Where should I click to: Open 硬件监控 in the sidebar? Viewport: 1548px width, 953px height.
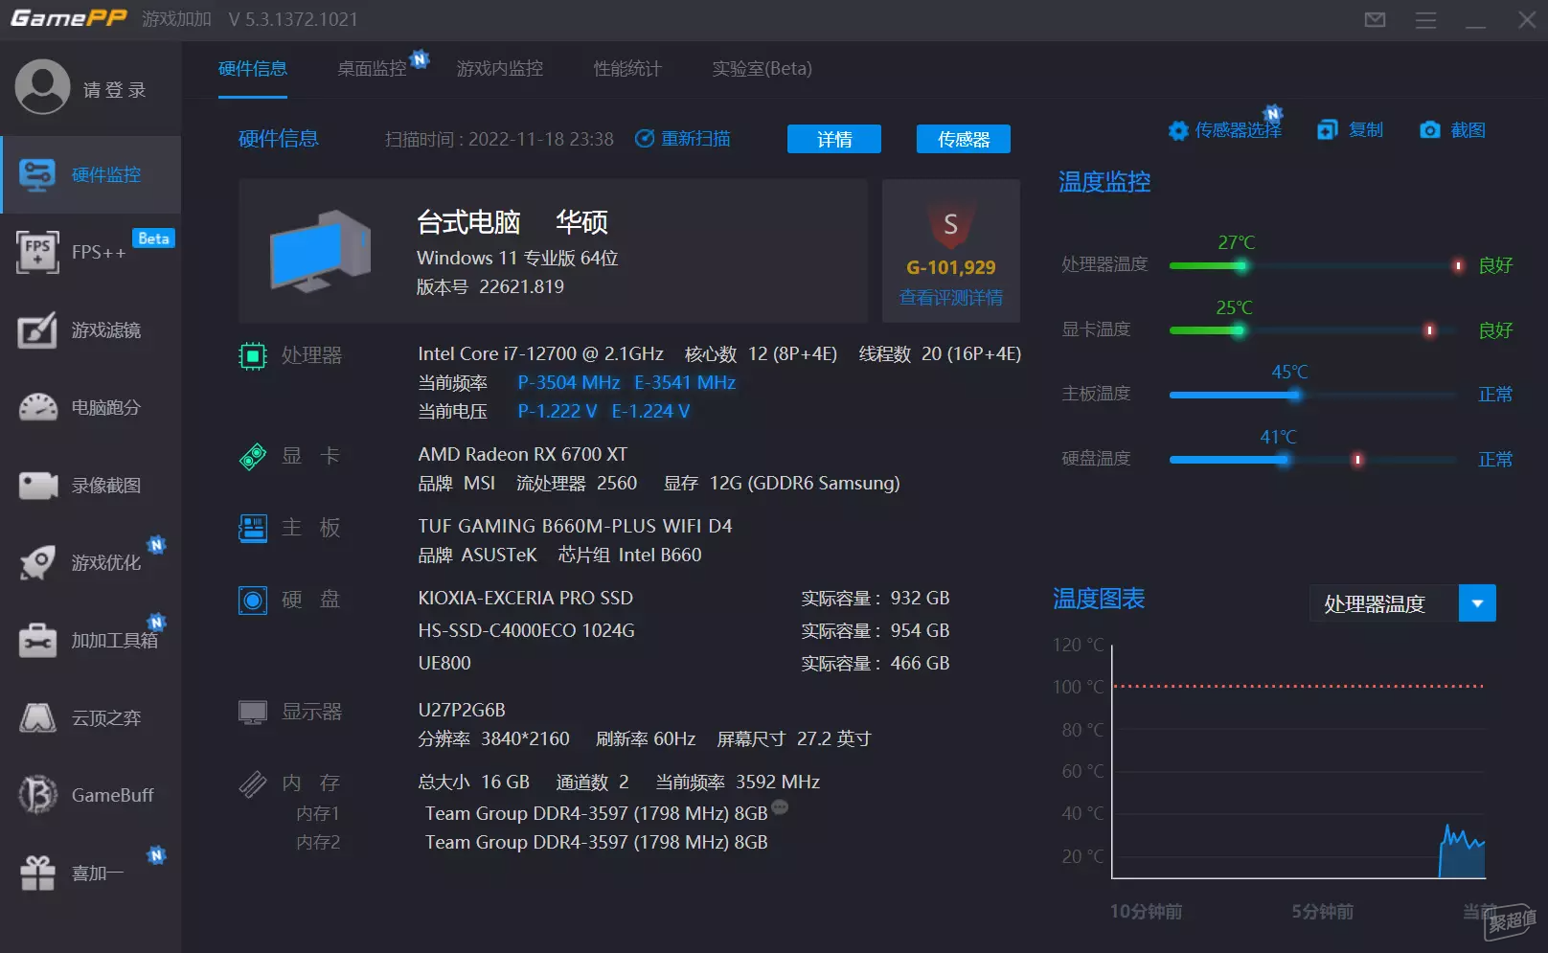tap(91, 174)
